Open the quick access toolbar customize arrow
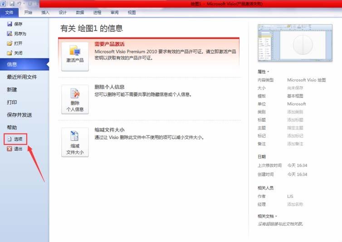The height and width of the screenshot is (242, 342). (x=37, y=4)
